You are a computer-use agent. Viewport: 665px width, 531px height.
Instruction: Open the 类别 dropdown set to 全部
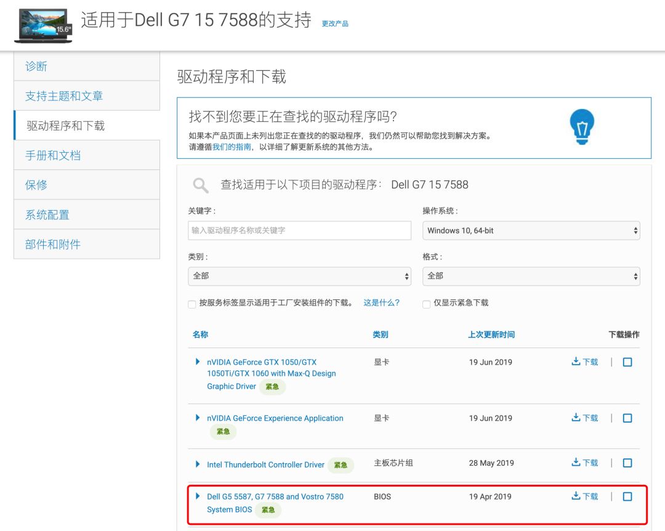click(299, 276)
